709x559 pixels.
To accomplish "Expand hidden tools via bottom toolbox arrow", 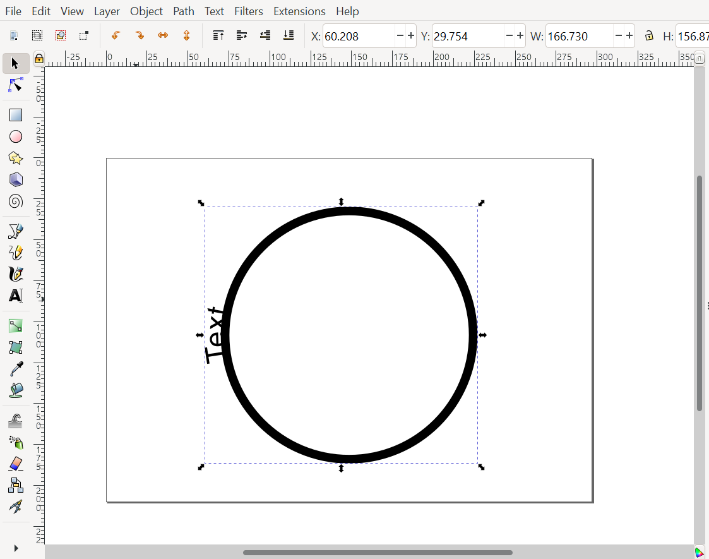I will [x=15, y=547].
